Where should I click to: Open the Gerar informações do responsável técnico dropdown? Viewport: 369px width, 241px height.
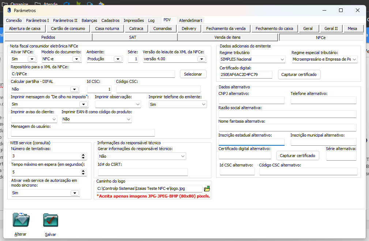coord(183,156)
